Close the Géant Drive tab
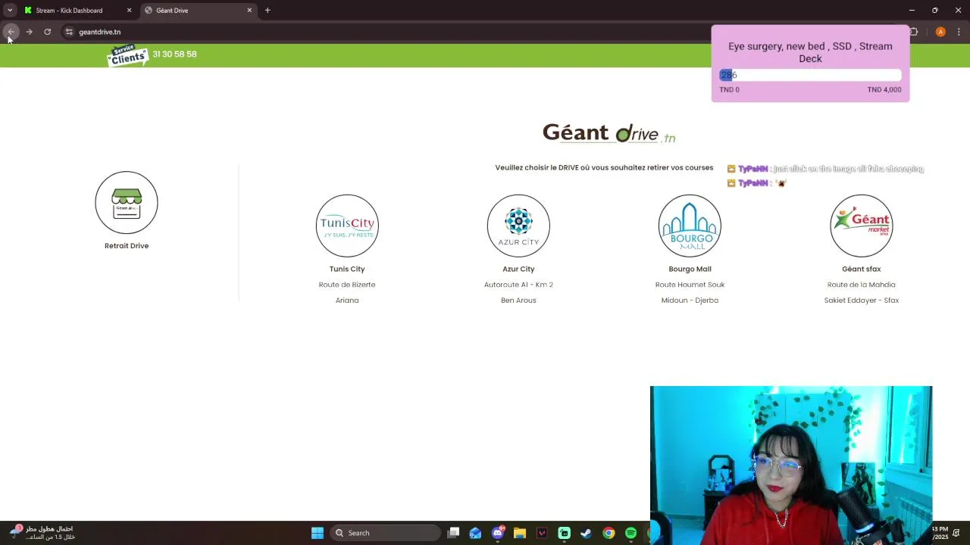 249,11
